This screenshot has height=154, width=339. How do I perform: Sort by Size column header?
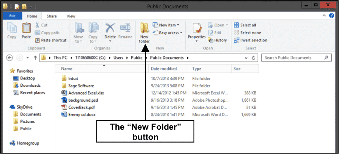pyautogui.click(x=245, y=68)
